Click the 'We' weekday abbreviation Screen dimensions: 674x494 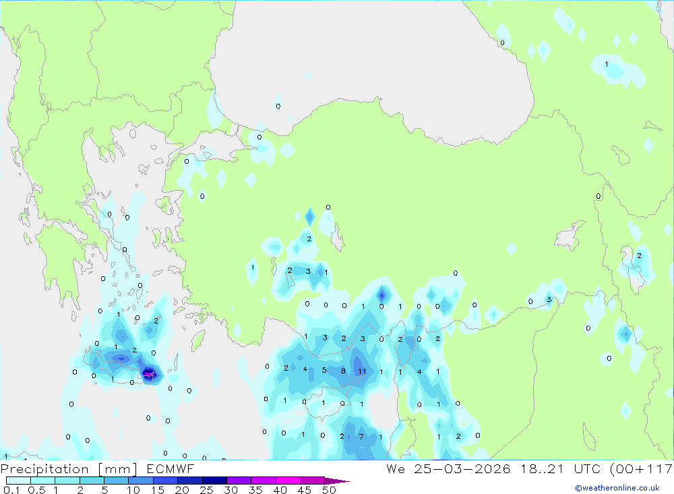tap(396, 468)
